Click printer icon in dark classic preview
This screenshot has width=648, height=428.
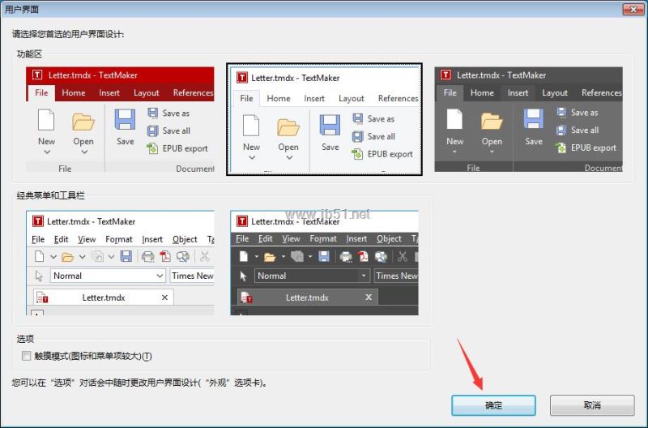point(346,257)
